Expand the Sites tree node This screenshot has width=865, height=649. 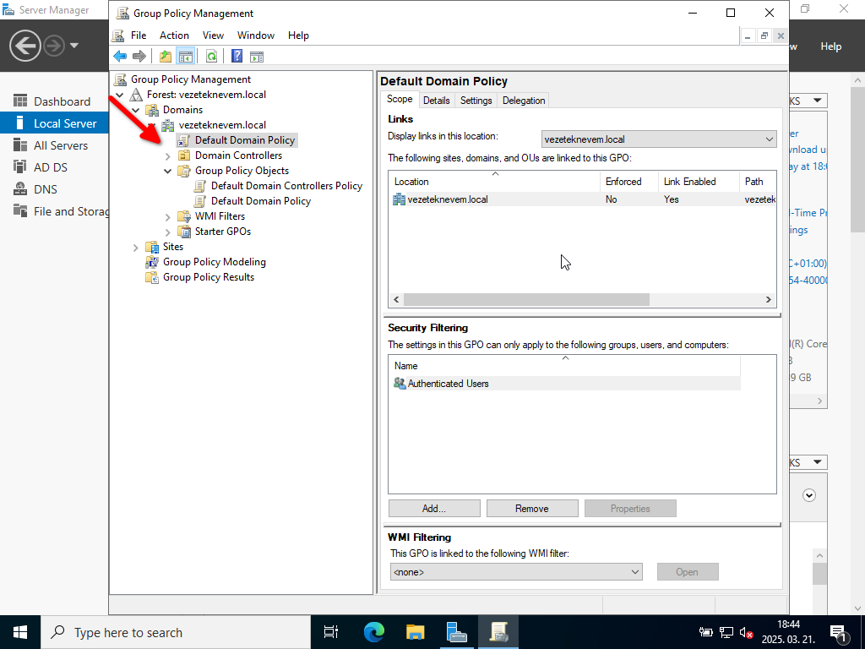coord(136,247)
